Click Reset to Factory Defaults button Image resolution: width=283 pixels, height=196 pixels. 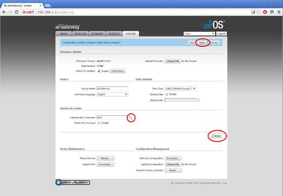[173, 170]
